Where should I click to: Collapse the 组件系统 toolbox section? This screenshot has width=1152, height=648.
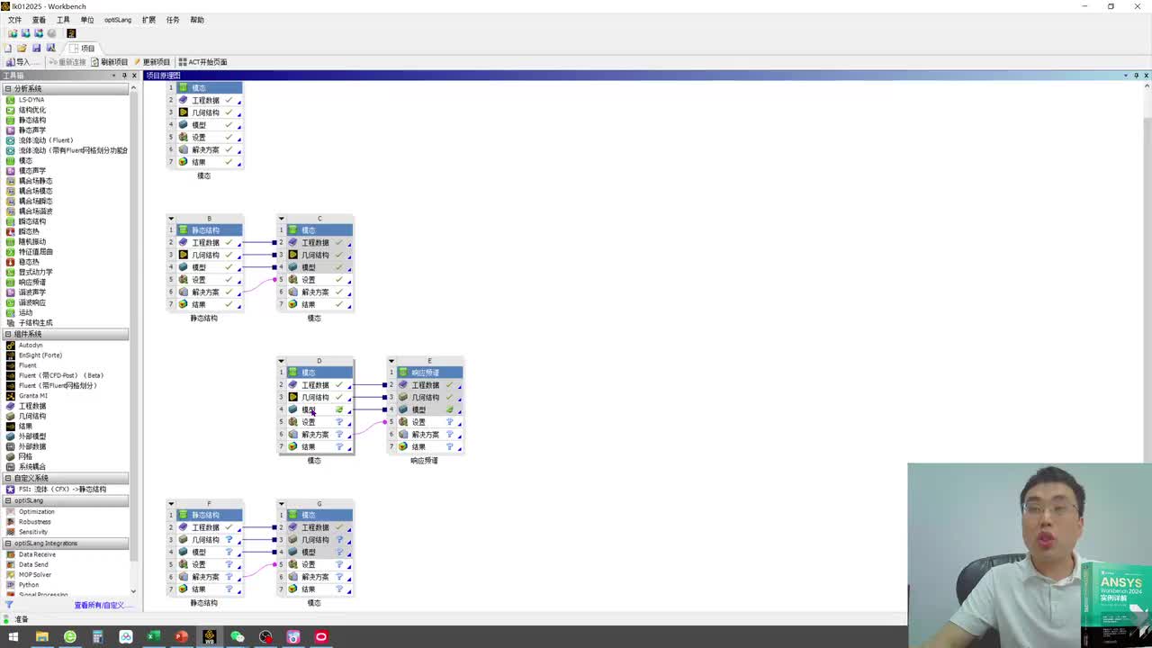point(8,334)
